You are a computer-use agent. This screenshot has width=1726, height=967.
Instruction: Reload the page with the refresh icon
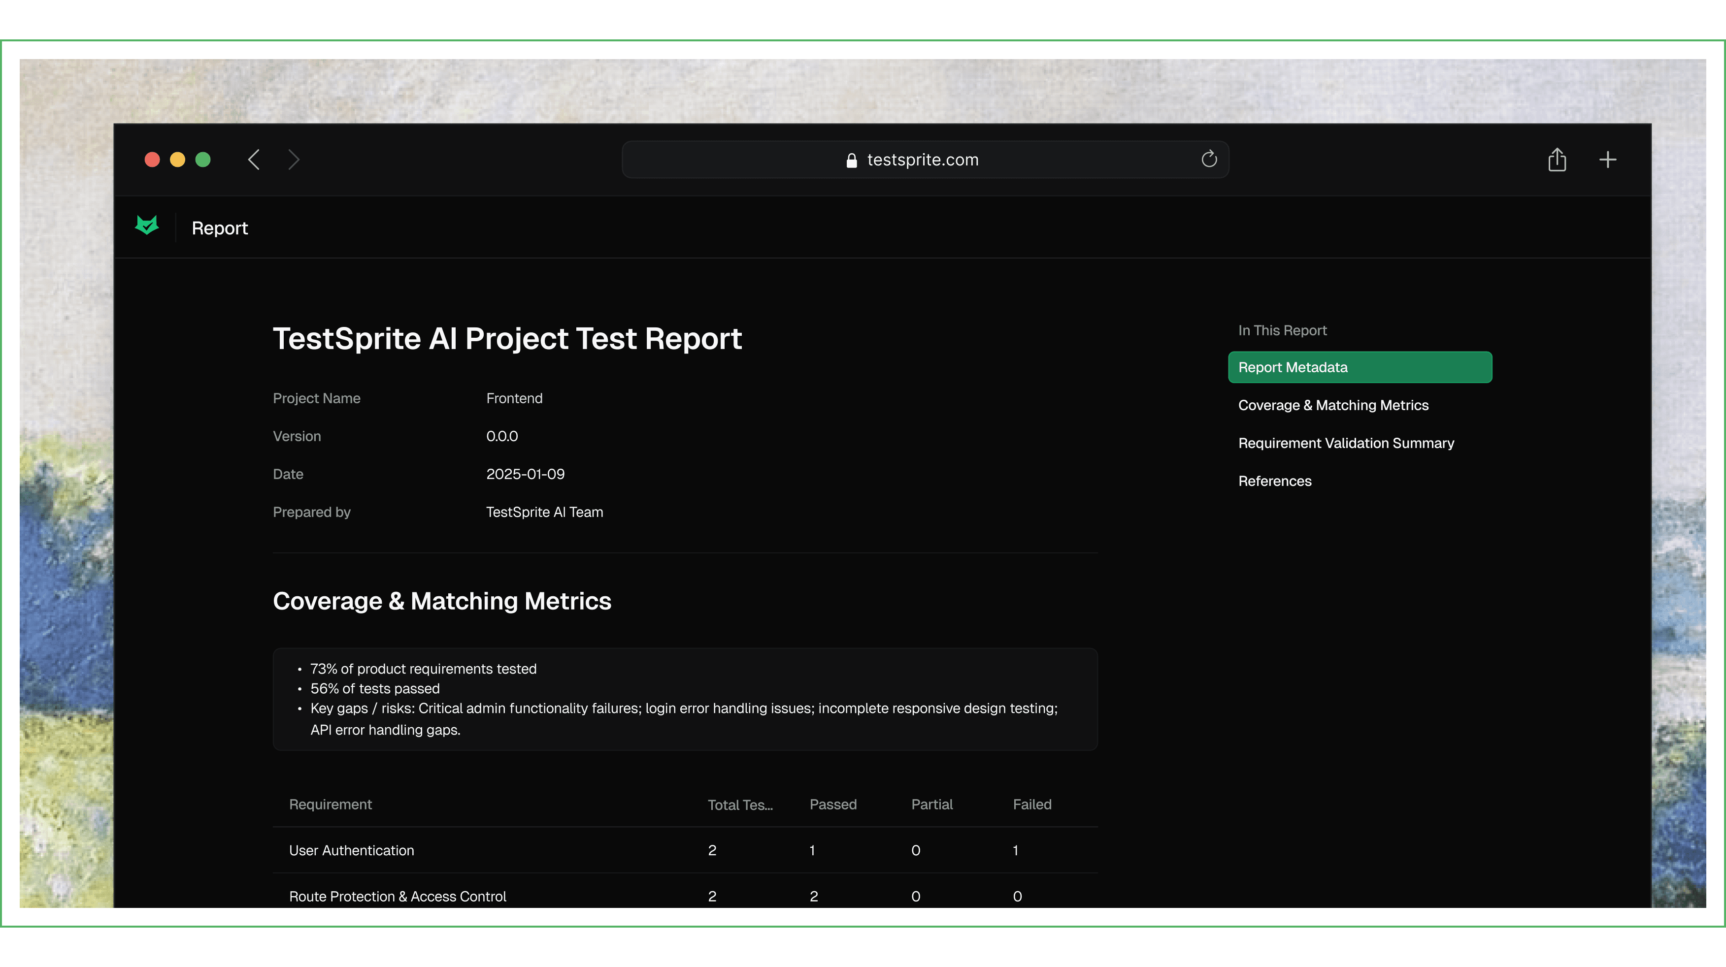coord(1209,160)
